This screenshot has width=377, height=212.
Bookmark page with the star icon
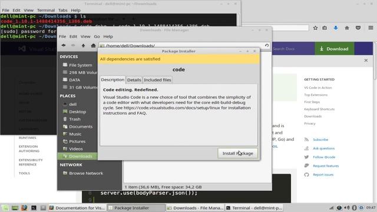[x=315, y=28]
